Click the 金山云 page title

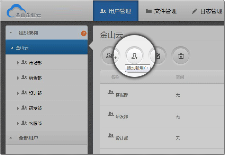[x=111, y=35]
